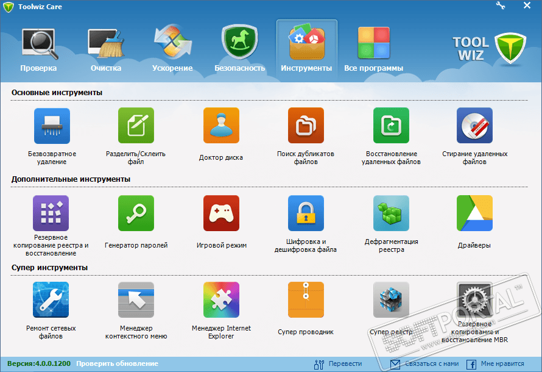Screen dimensions: 542x372
Task: Open the Безвозвратное удаление shredder tool
Action: [x=52, y=126]
